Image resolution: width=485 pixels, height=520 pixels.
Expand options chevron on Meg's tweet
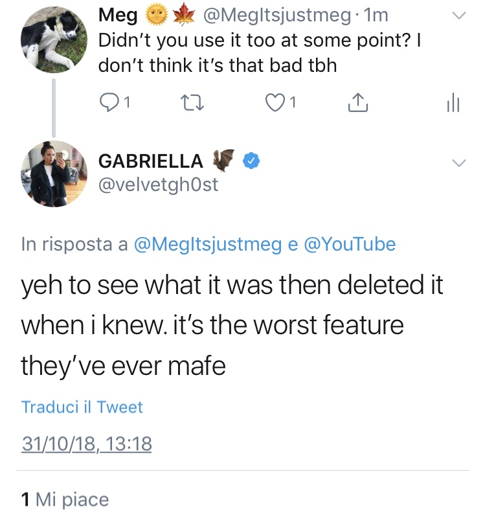[458, 16]
